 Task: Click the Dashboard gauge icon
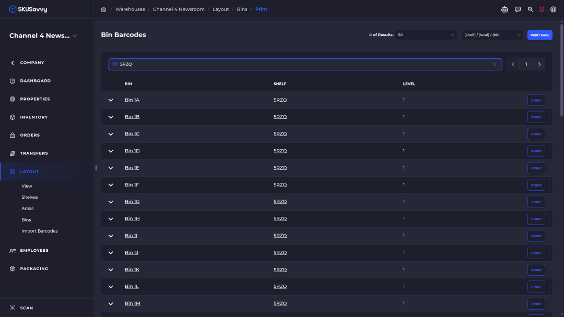tap(13, 81)
